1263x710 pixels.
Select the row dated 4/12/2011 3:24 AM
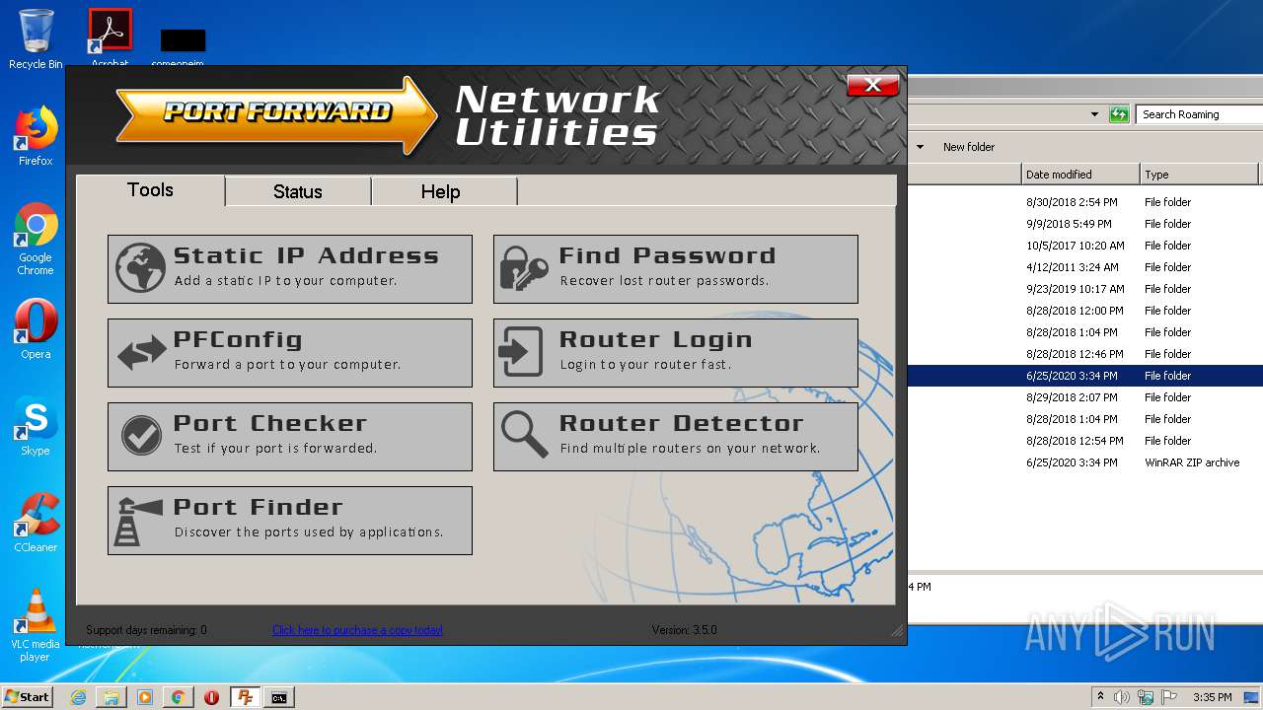(1085, 267)
